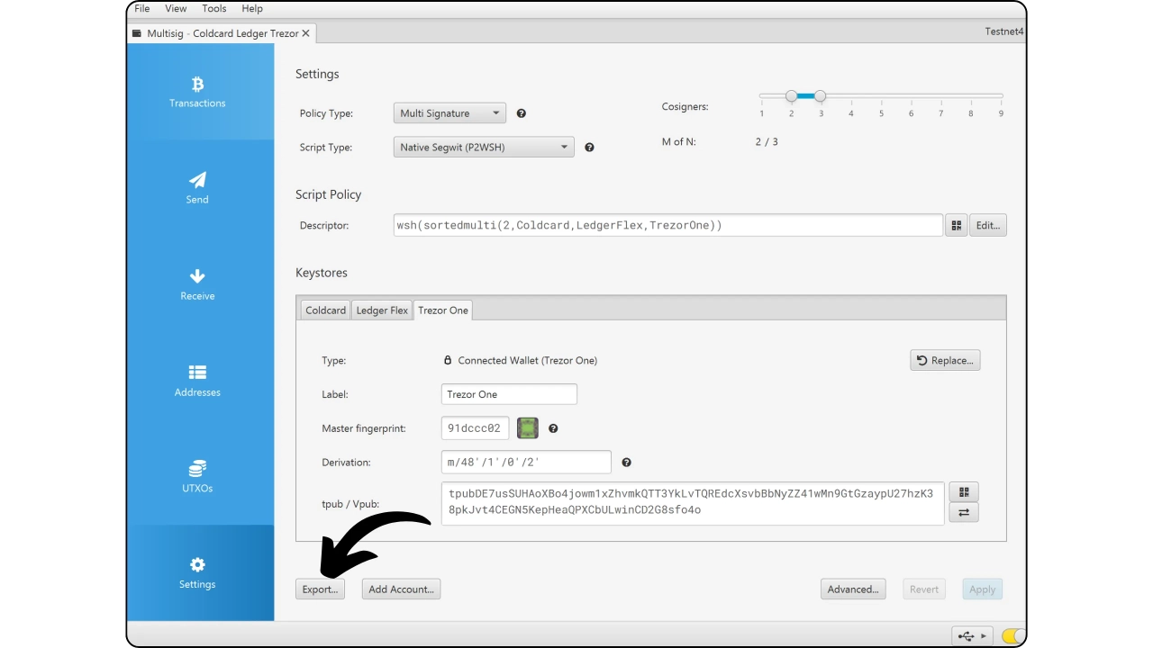Click the Revert button
The image size is (1153, 648).
[x=924, y=589]
